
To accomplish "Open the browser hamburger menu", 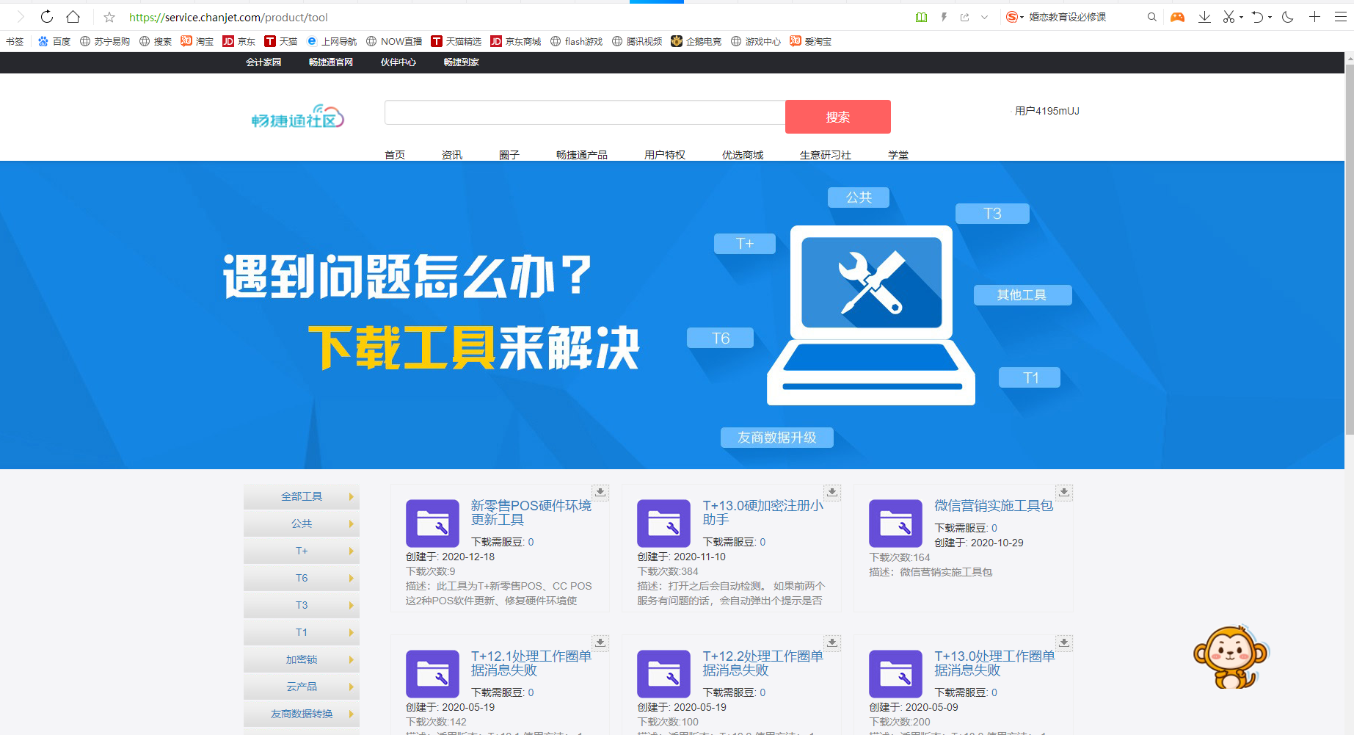I will pyautogui.click(x=1340, y=16).
